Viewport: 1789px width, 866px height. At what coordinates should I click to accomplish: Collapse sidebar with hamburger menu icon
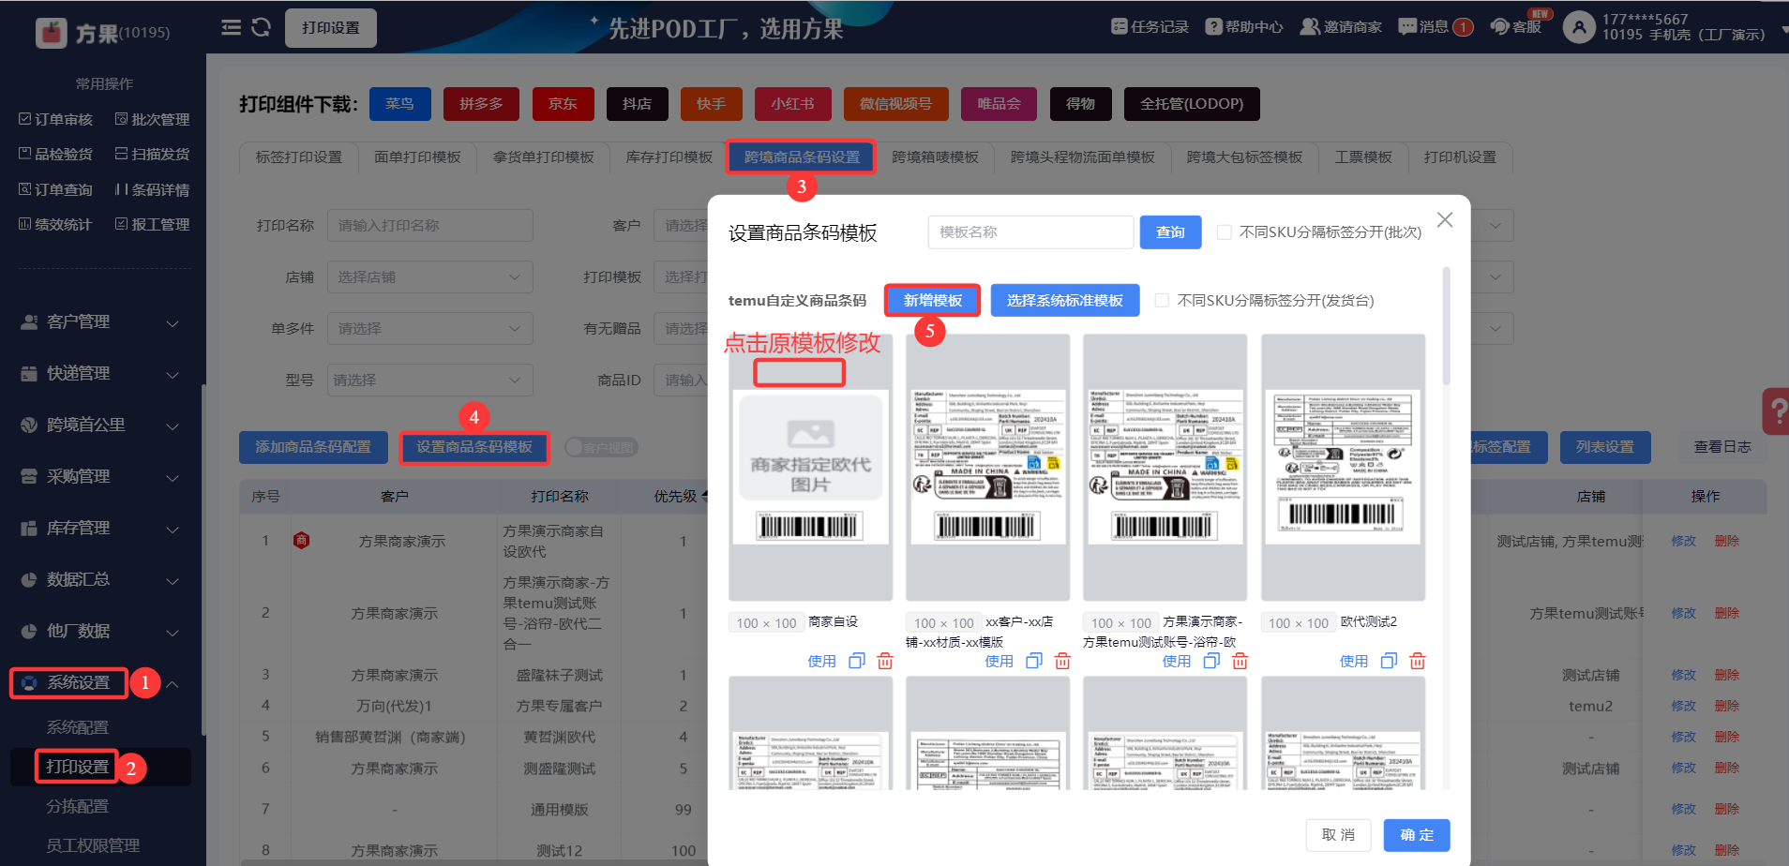tap(231, 28)
